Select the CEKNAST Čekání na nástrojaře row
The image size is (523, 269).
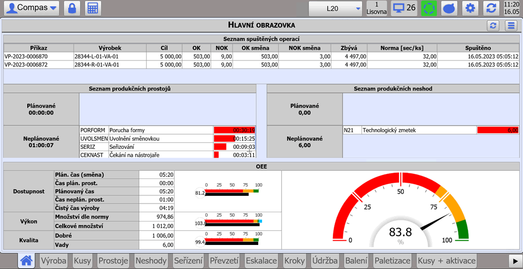[x=168, y=154]
